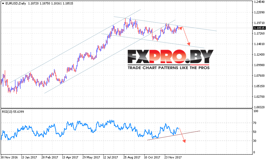
Task: Click the 1.05150 price axis label
Action: click(x=259, y=86)
